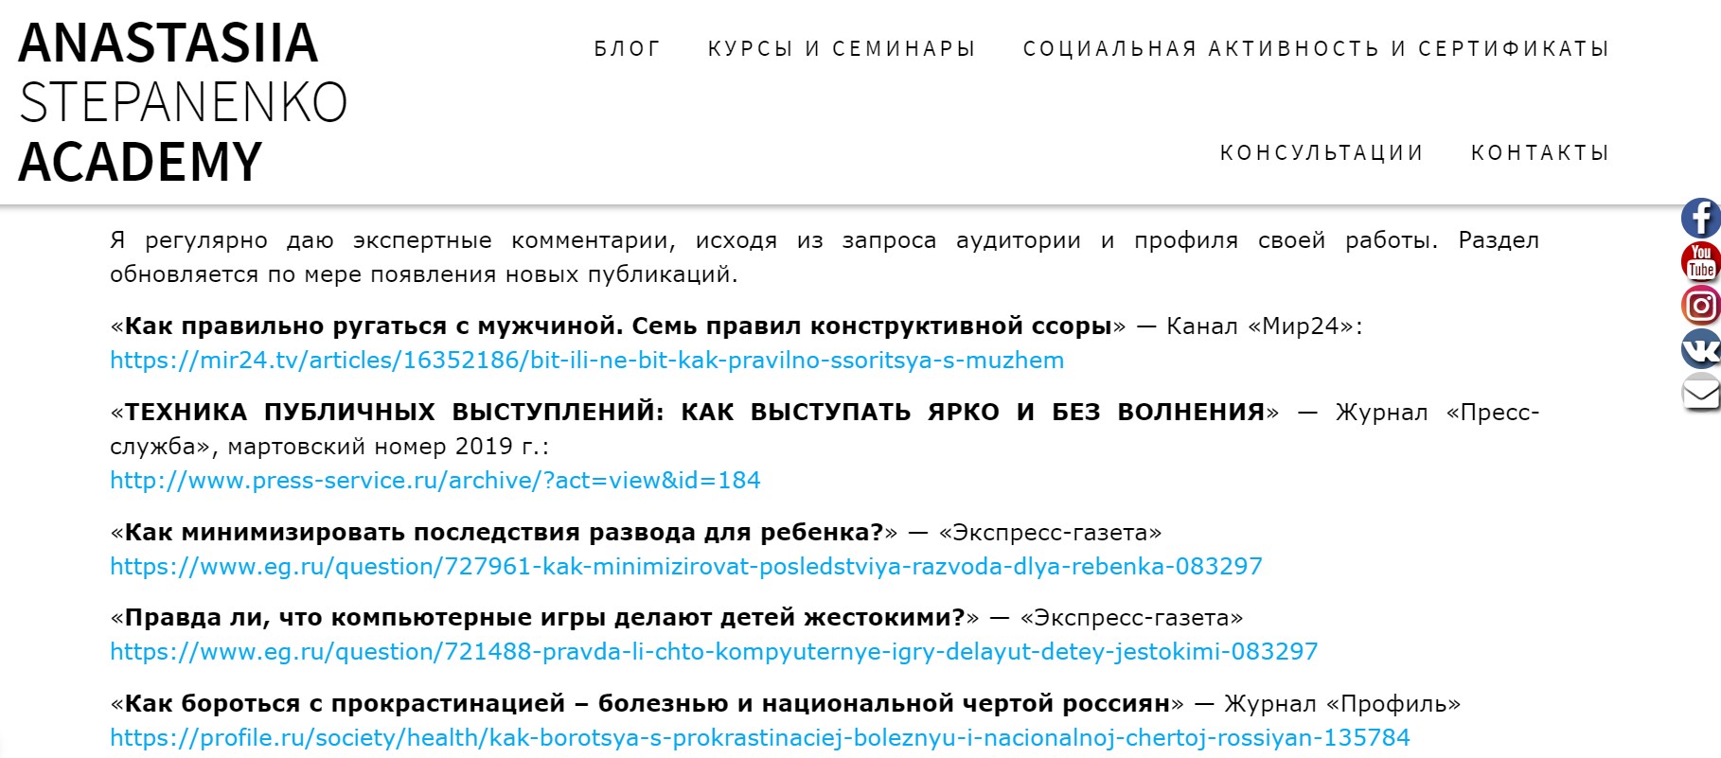Click the title «Как минимизировать последствия развода»
Screen dimensions: 1721x758
click(x=503, y=533)
